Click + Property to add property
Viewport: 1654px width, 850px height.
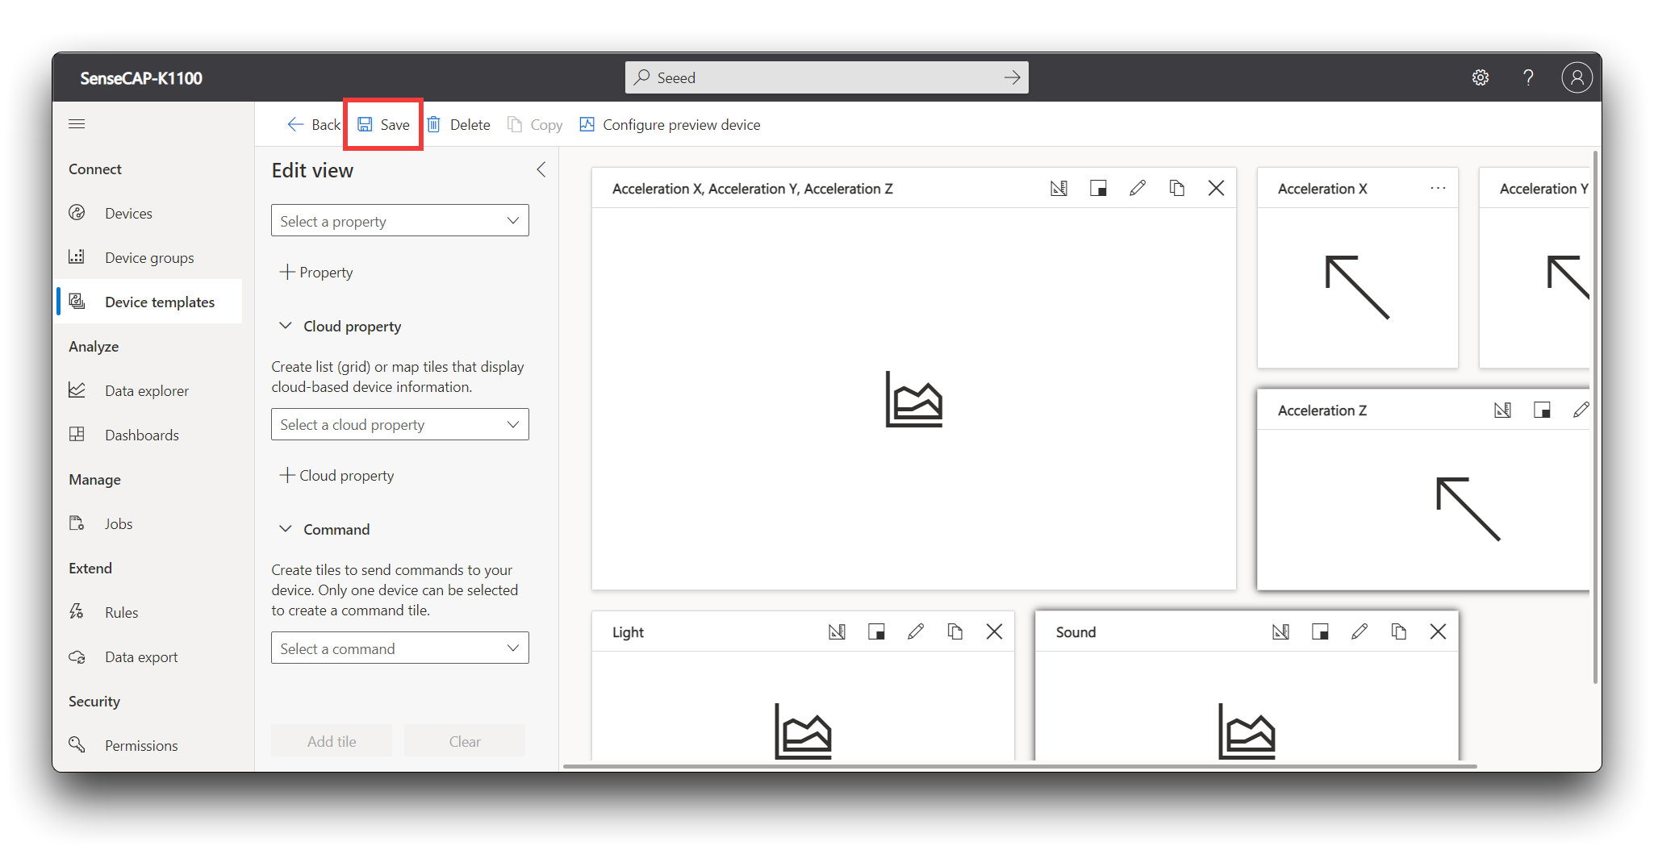coord(316,272)
